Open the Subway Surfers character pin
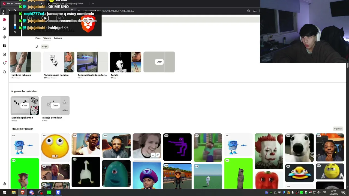This screenshot has height=196, width=349. pos(177,176)
